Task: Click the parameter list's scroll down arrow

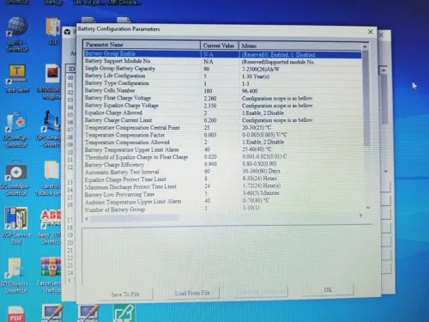Action: (x=368, y=208)
